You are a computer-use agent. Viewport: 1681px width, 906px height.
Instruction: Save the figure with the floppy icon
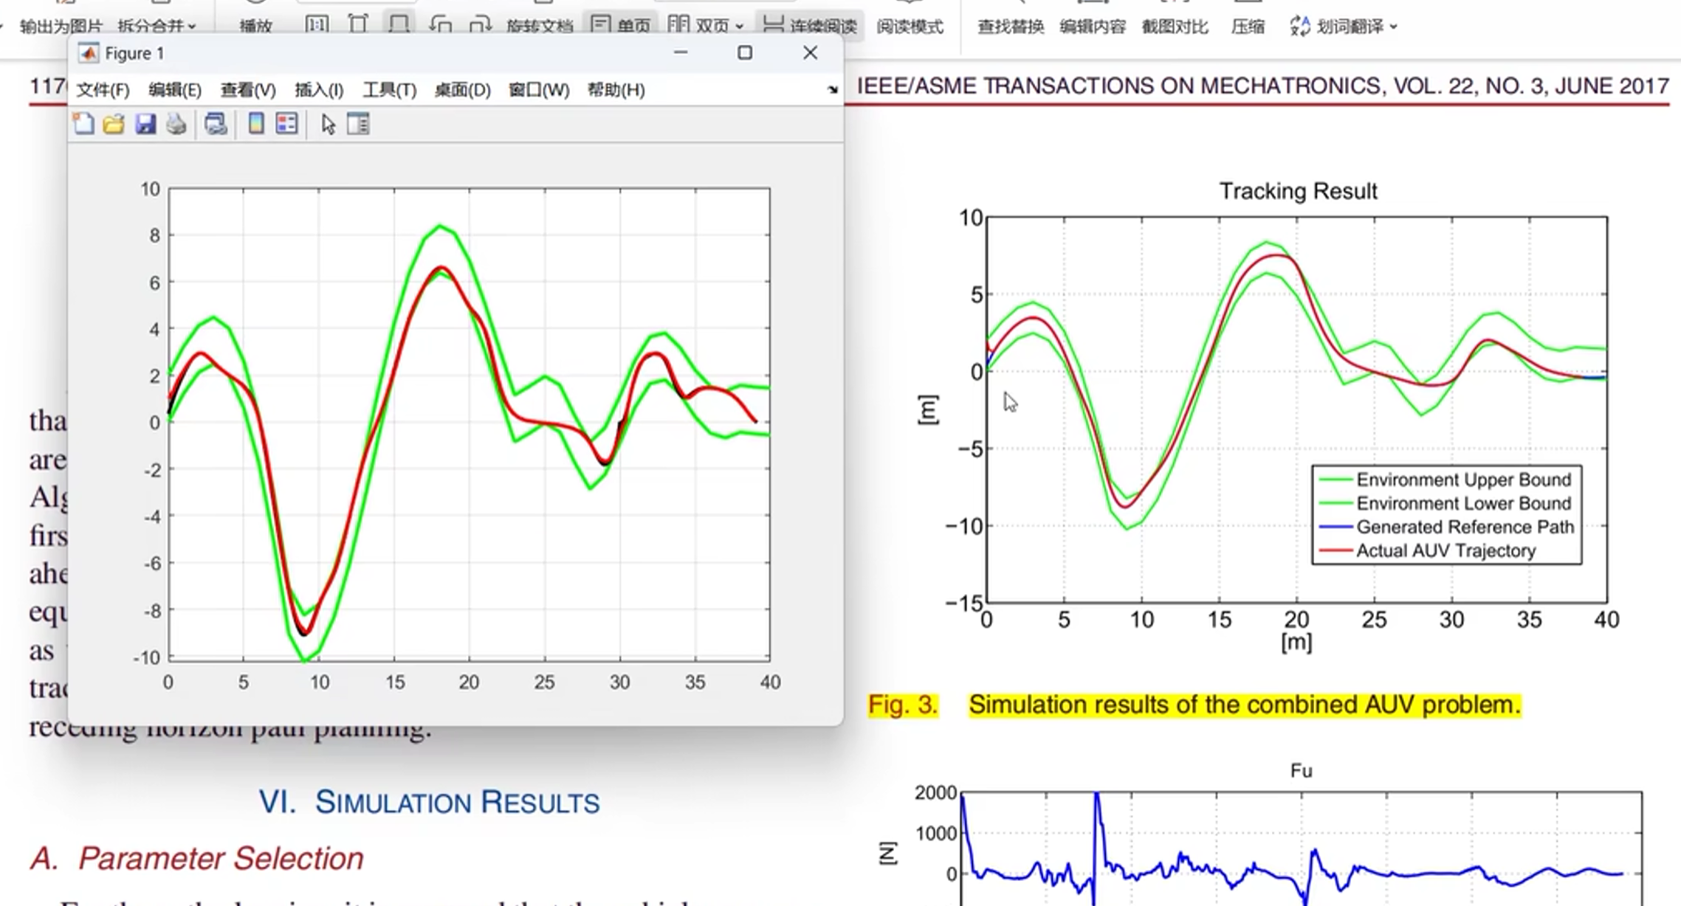(x=145, y=124)
